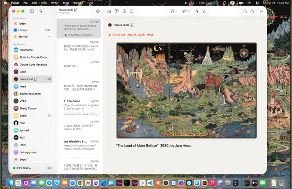Click the new article compose icon

click(109, 11)
